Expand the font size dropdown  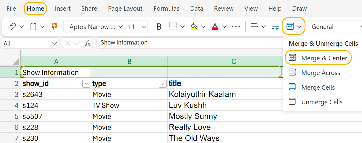(144, 27)
